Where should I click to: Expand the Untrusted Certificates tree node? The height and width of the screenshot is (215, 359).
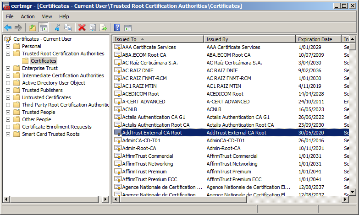coord(8,97)
